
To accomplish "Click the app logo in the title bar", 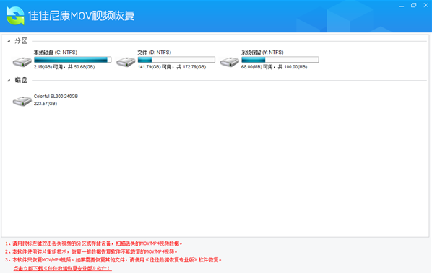I will click(x=15, y=16).
